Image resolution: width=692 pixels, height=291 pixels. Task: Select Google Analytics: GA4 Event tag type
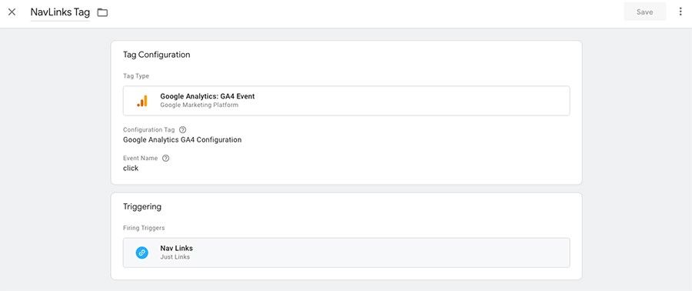coord(347,101)
